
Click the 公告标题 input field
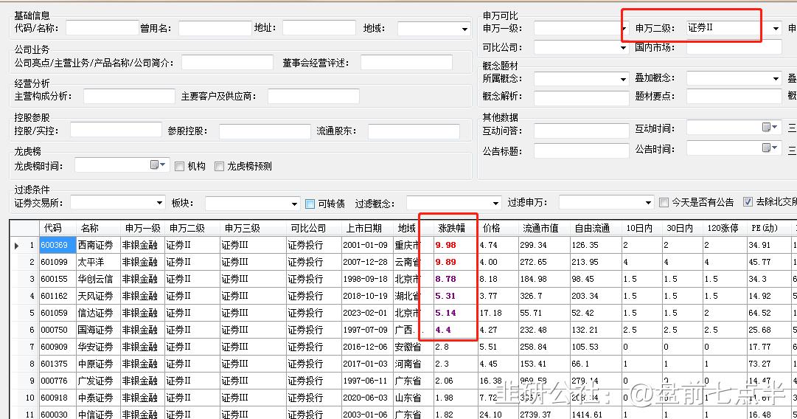(x=582, y=151)
